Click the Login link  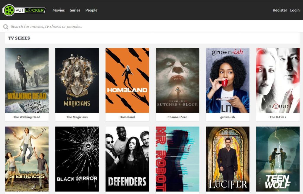(295, 10)
